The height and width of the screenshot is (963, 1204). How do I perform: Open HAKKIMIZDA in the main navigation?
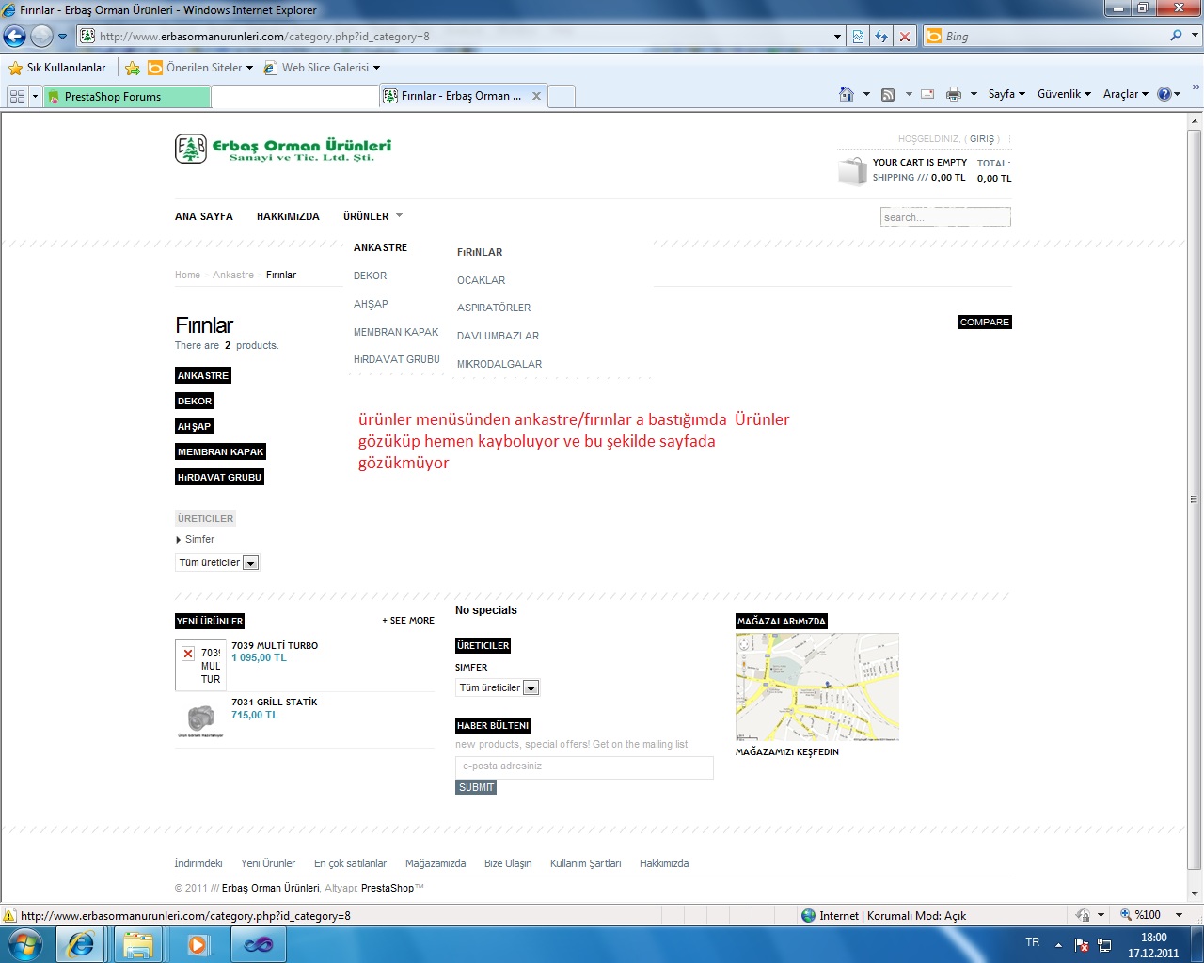(x=288, y=216)
